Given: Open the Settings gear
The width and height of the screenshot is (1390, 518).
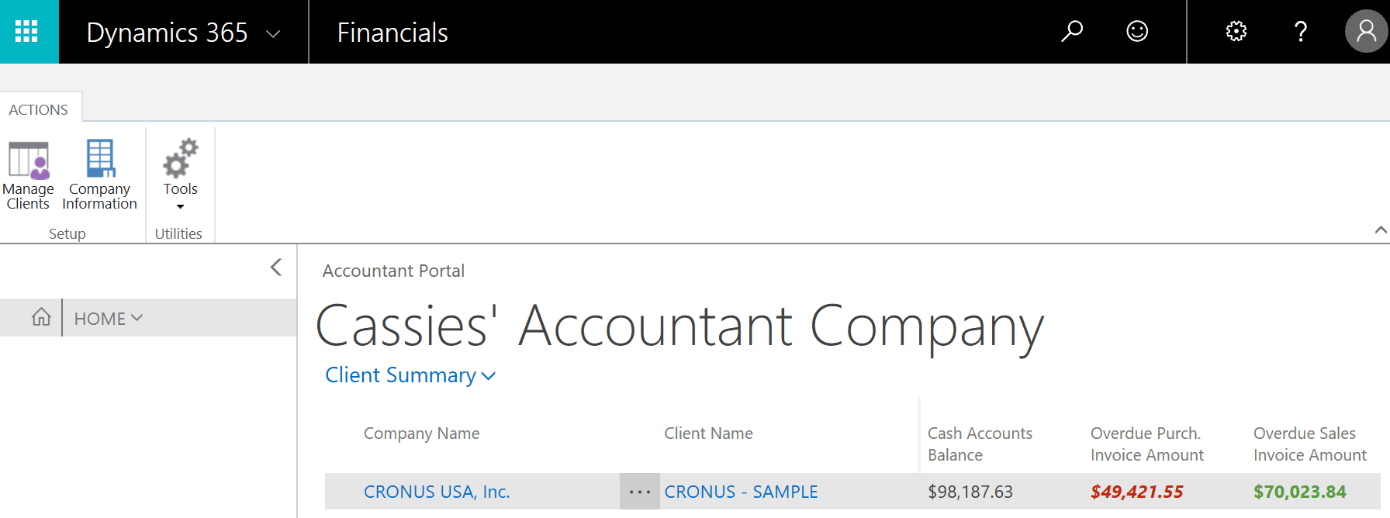Looking at the screenshot, I should (x=1235, y=31).
